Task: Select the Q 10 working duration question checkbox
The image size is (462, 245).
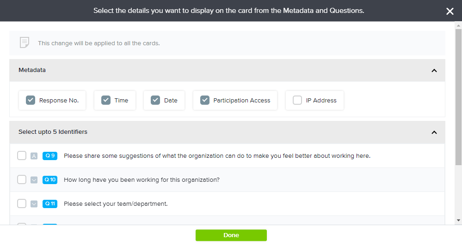Action: click(22, 180)
